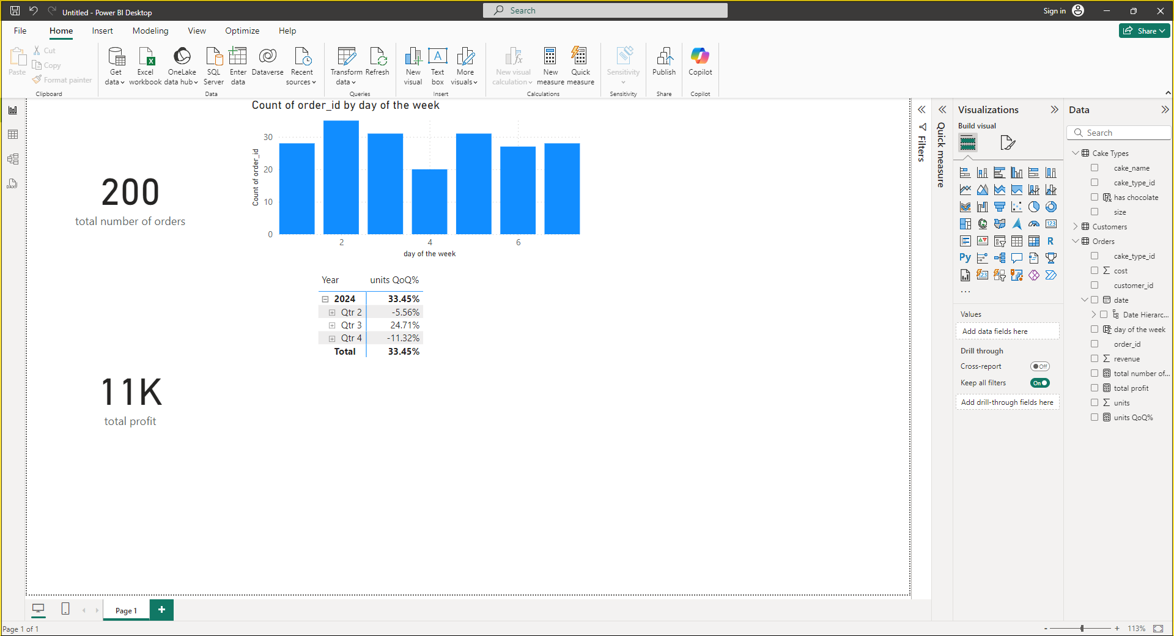Click Excel workbook icon in ribbon
Image resolution: width=1174 pixels, height=636 pixels.
tap(146, 66)
